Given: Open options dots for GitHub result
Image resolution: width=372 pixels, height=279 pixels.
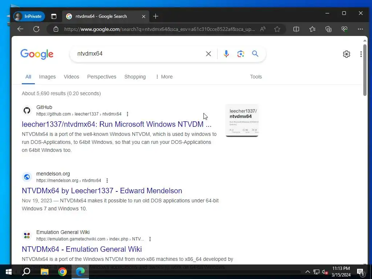Looking at the screenshot, I should pos(128,114).
